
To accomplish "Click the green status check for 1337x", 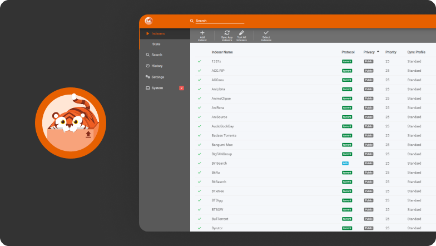I will coord(199,61).
